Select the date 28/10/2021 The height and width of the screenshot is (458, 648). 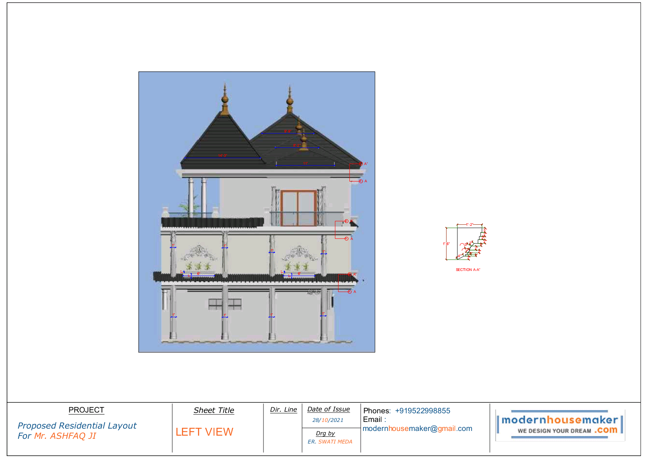point(328,420)
